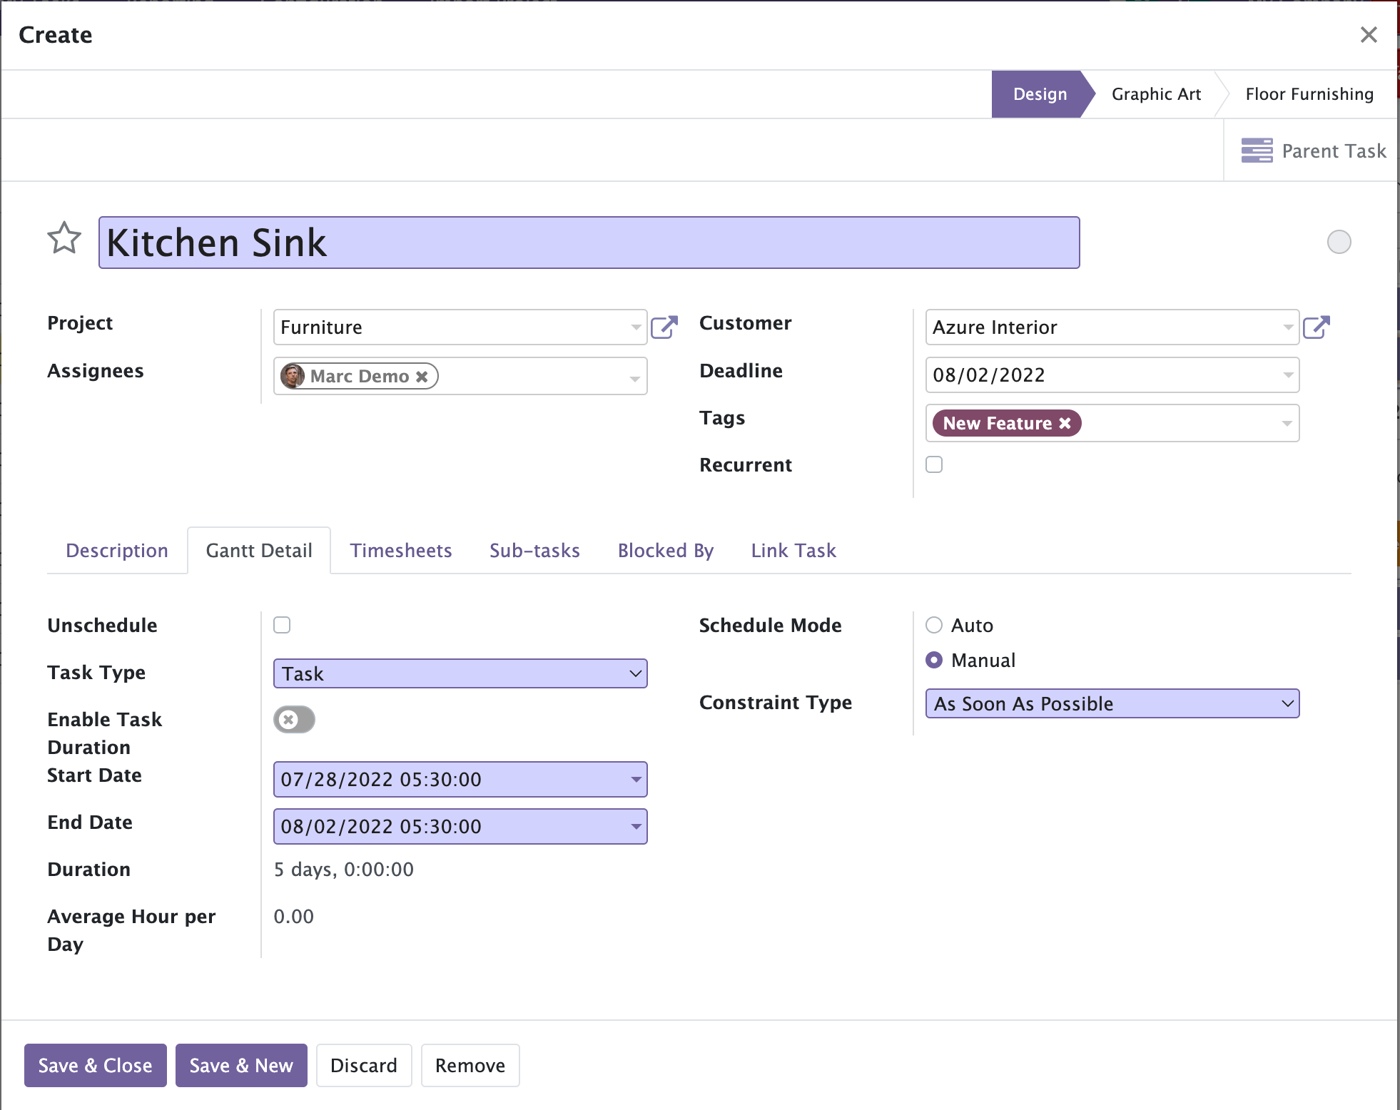Viewport: 1400px width, 1110px height.
Task: Click Save & Close button
Action: 96,1066
